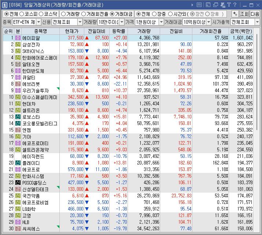Click the 주 badge beside 알테오젠
262x235 pixels.
point(18,64)
